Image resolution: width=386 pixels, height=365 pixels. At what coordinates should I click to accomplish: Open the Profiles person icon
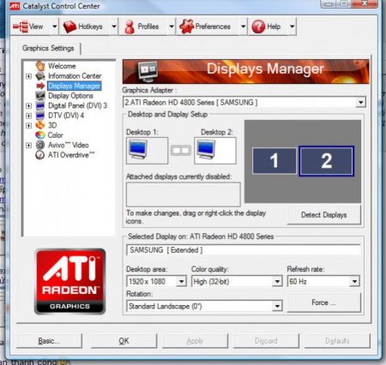click(x=130, y=27)
